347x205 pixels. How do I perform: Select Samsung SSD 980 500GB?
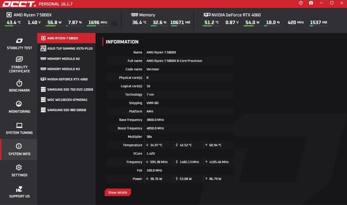(66, 110)
